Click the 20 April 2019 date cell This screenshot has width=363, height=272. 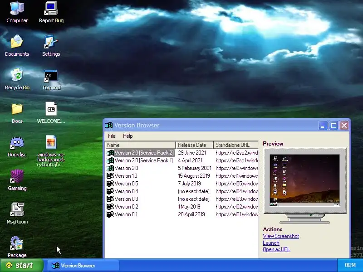pyautogui.click(x=191, y=214)
